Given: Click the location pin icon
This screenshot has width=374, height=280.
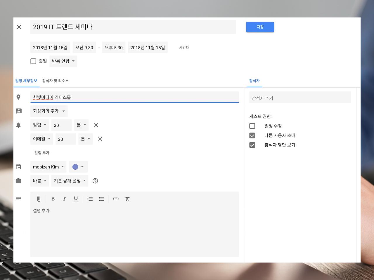Looking at the screenshot, I should 18,97.
